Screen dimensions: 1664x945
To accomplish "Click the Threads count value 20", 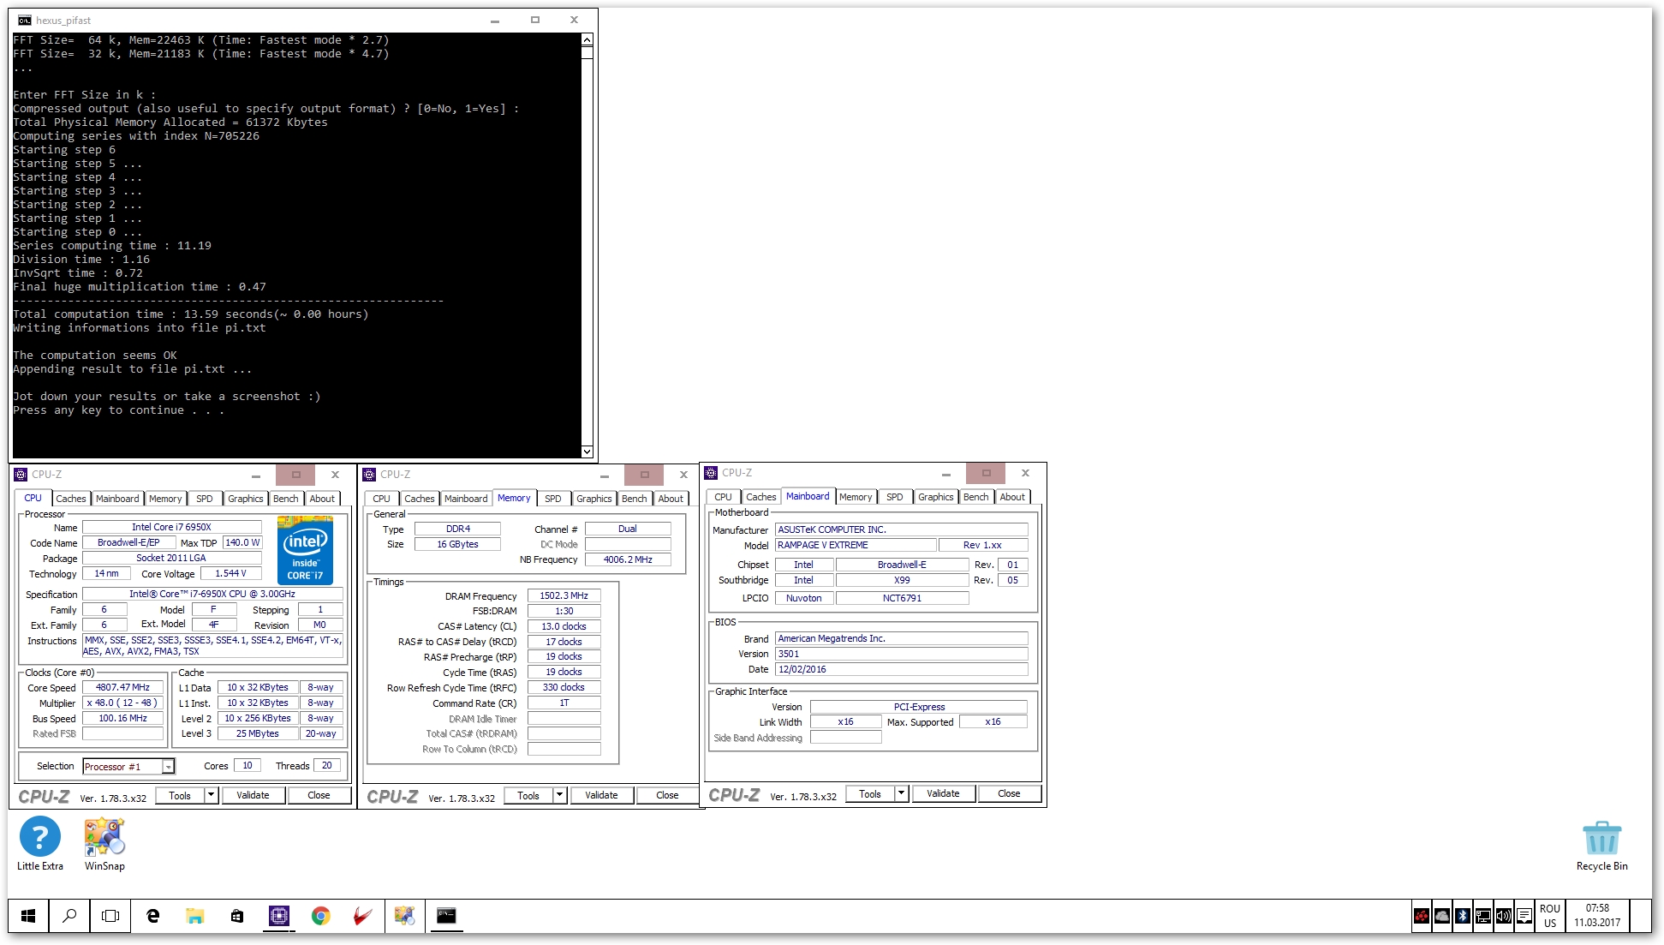I will click(326, 766).
